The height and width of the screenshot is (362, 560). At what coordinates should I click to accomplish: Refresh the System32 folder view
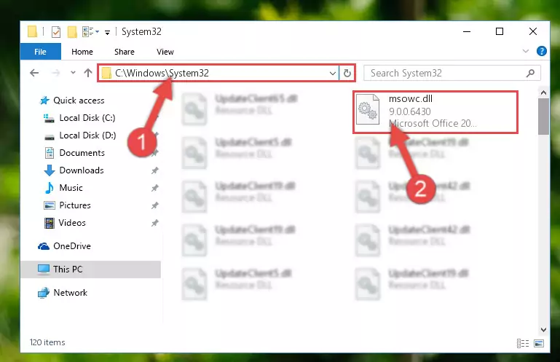coord(347,74)
